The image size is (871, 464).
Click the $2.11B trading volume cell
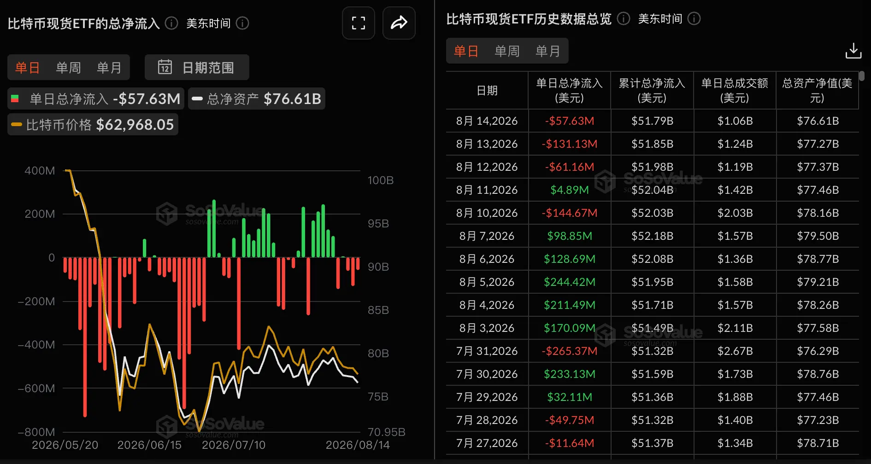pyautogui.click(x=735, y=328)
